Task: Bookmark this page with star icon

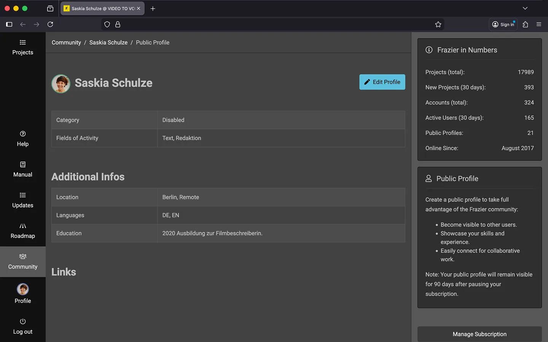Action: (x=438, y=24)
